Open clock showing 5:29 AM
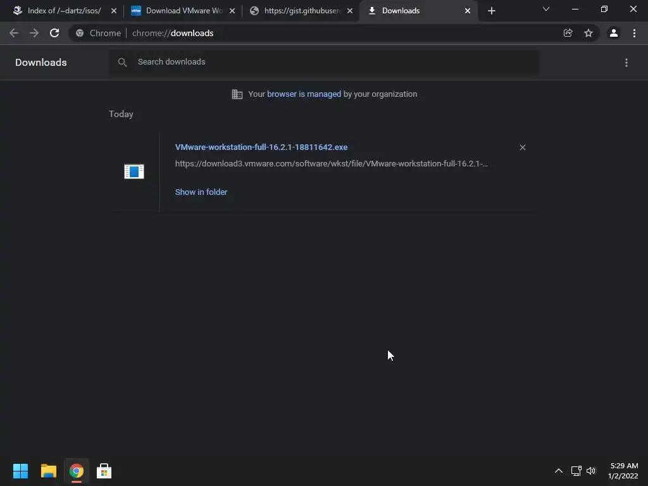648x486 pixels. [623, 471]
